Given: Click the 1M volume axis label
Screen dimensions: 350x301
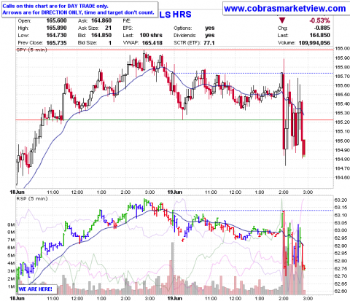Looking at the screenshot, I should [11, 286].
